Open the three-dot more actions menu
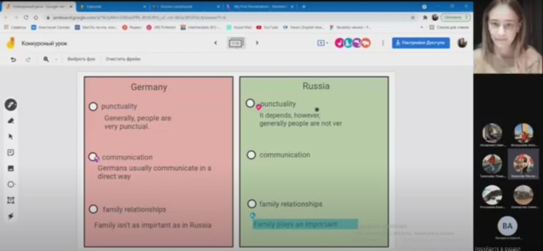This screenshot has width=543, height=251. point(383,43)
